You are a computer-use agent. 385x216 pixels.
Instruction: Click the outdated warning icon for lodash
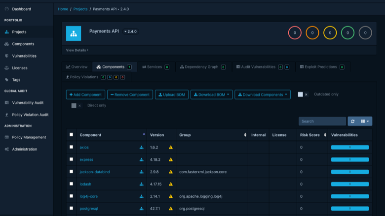tap(171, 184)
